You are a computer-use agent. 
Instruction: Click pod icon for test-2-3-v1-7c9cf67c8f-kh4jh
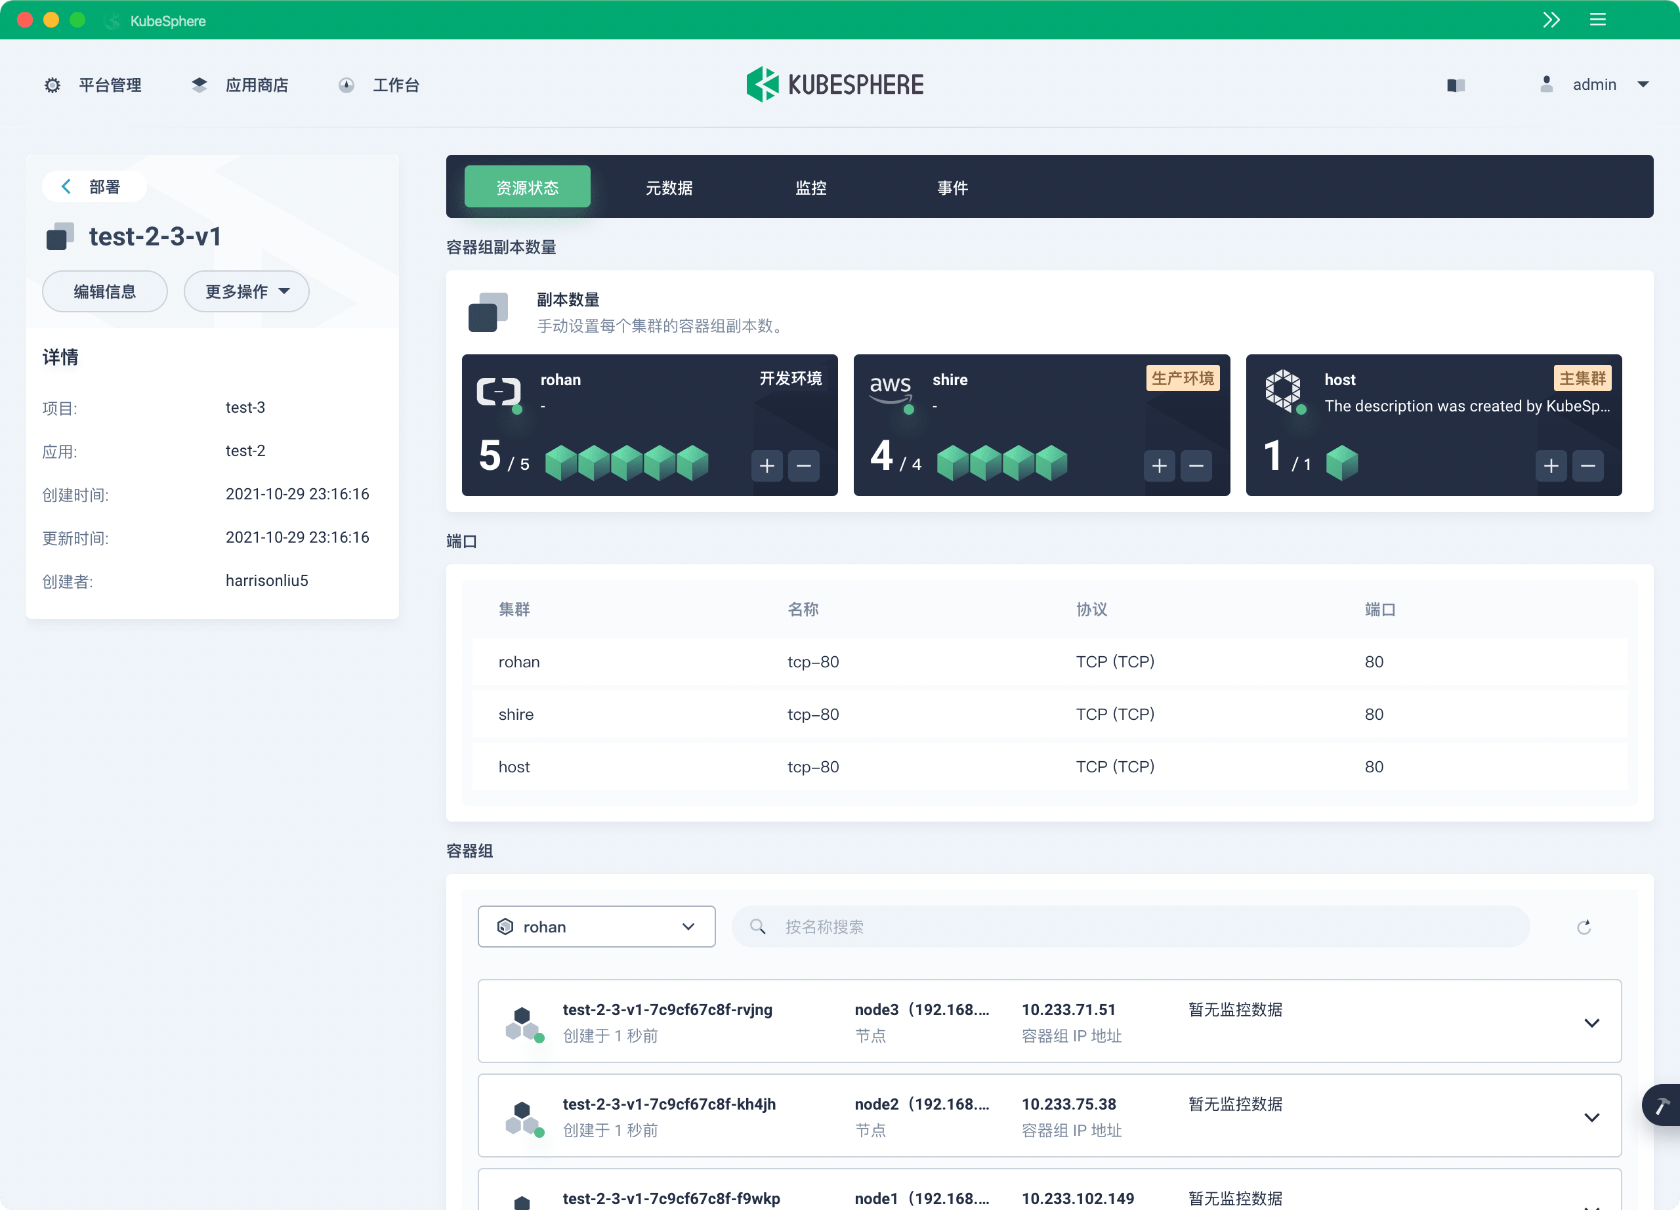(524, 1118)
